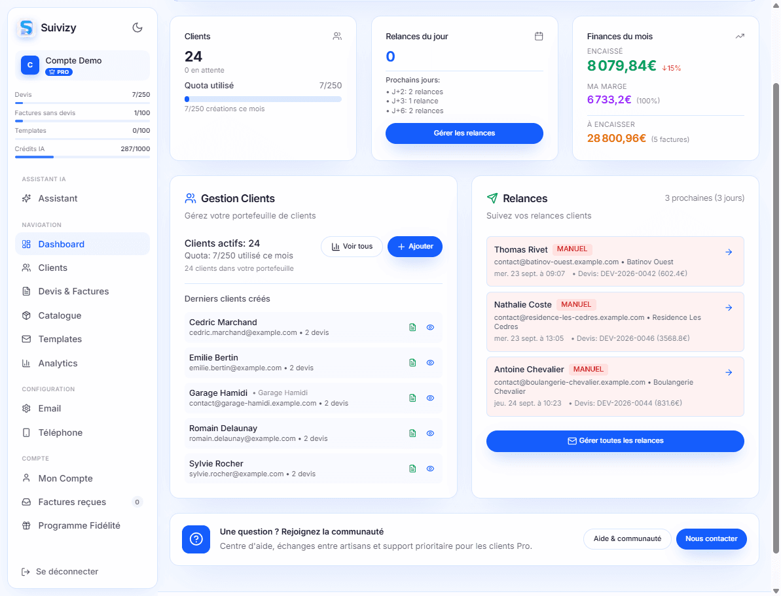Toggle dark mode with the moon icon
781x596 pixels.
click(x=137, y=27)
